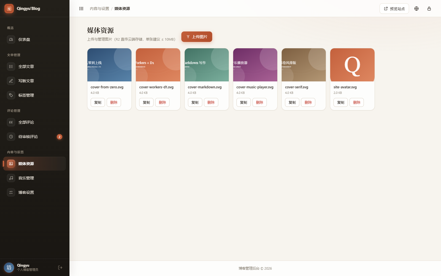This screenshot has height=276, width=441.
Task: Click the 博客设置 sliders icon
Action: point(11,192)
